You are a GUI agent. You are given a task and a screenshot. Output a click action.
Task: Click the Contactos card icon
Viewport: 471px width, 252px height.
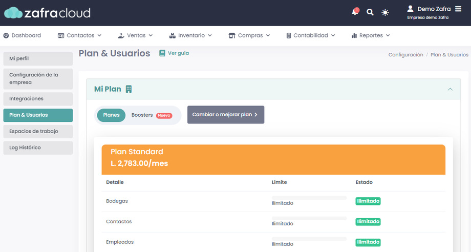coord(61,35)
